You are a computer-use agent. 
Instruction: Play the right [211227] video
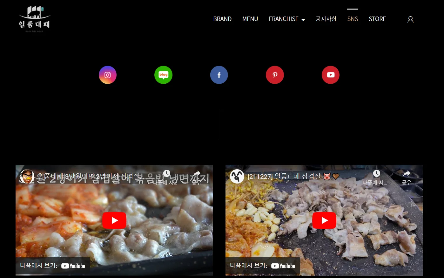pyautogui.click(x=324, y=220)
